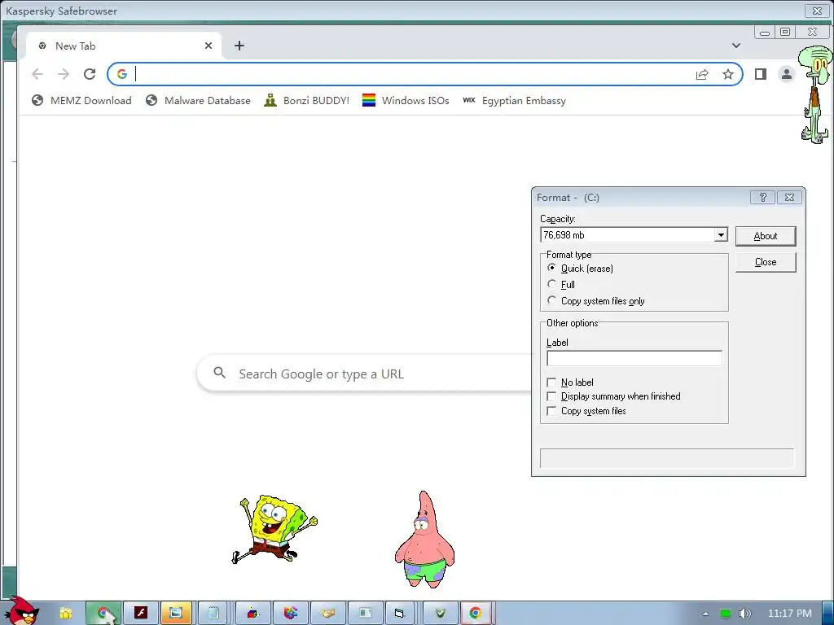Viewport: 834px width, 625px height.
Task: Open the orange picture viewer taskbar icon
Action: coord(176,614)
